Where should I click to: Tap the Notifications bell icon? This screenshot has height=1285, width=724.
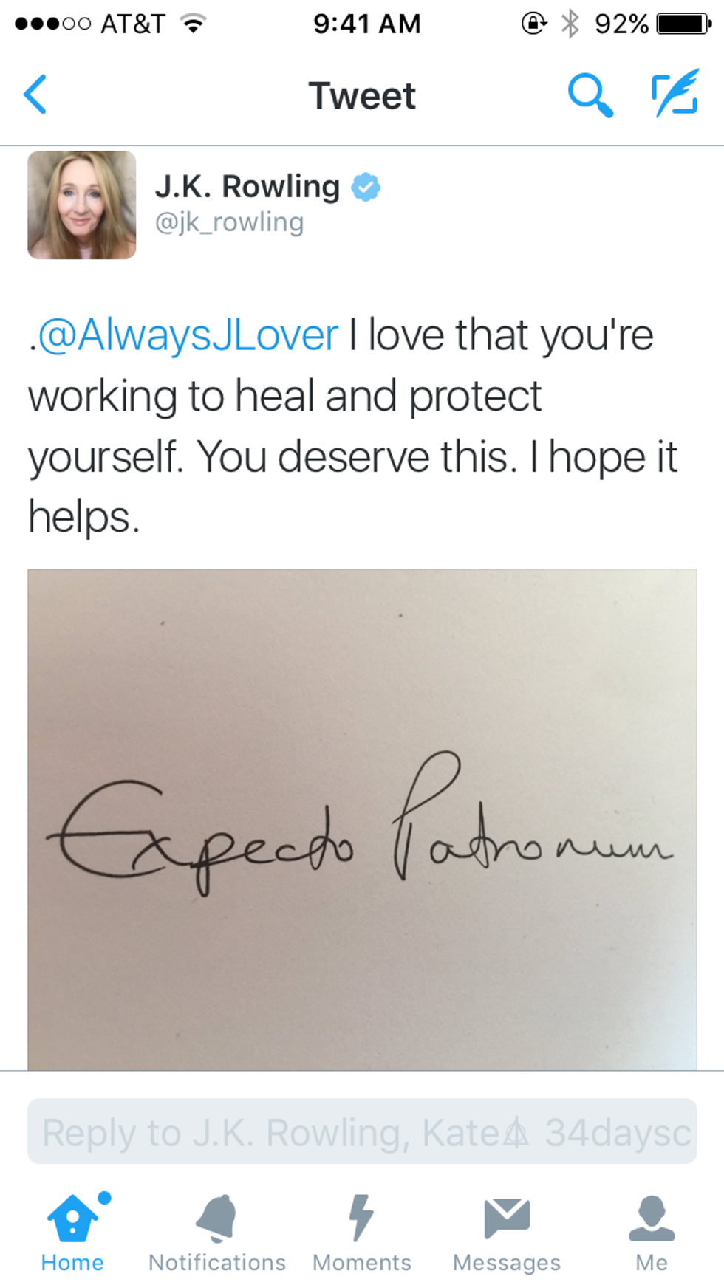[x=216, y=1217]
